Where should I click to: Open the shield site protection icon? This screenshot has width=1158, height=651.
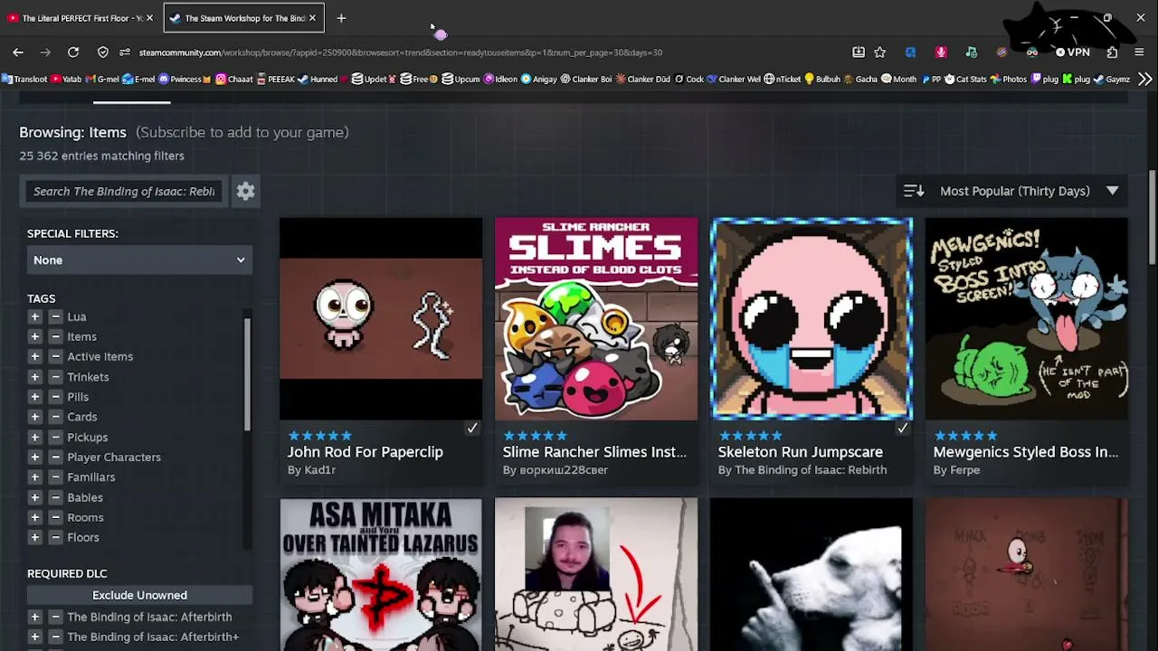tap(103, 52)
